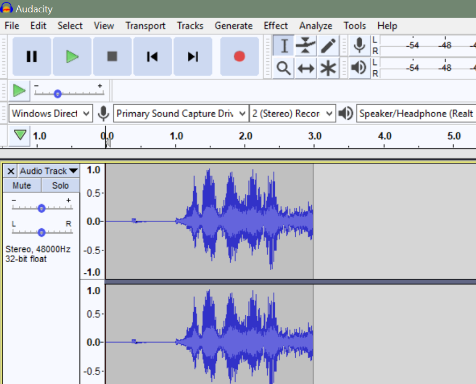
Task: Stop playback with the Stop button
Action: pyautogui.click(x=112, y=56)
